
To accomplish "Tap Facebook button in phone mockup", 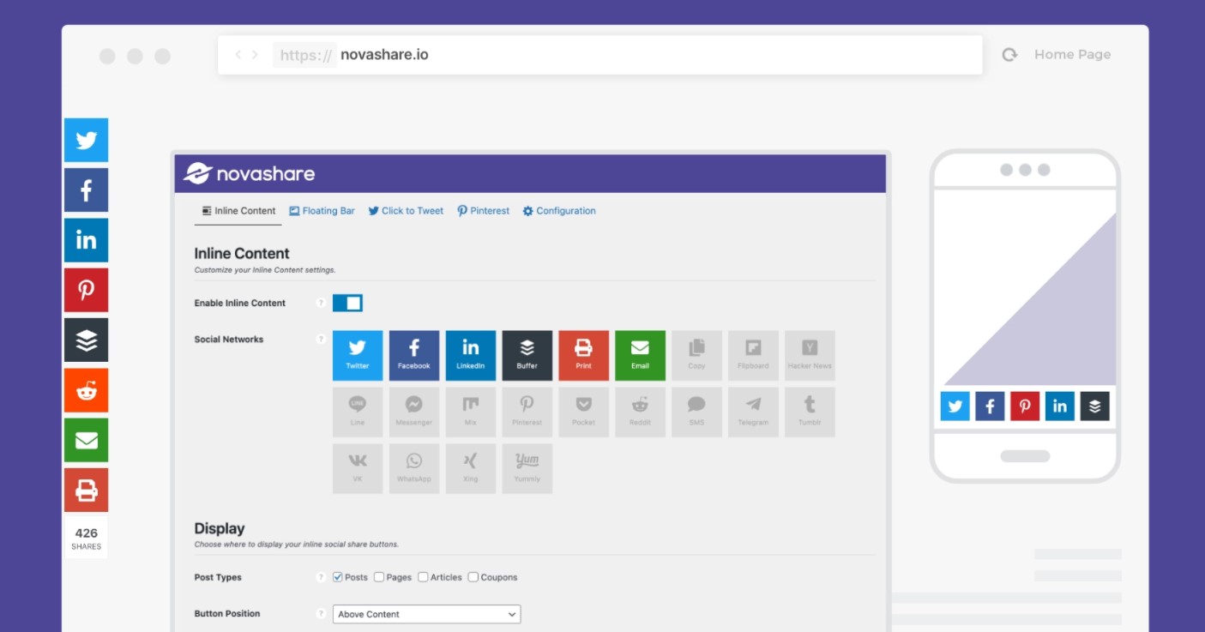I will click(990, 406).
